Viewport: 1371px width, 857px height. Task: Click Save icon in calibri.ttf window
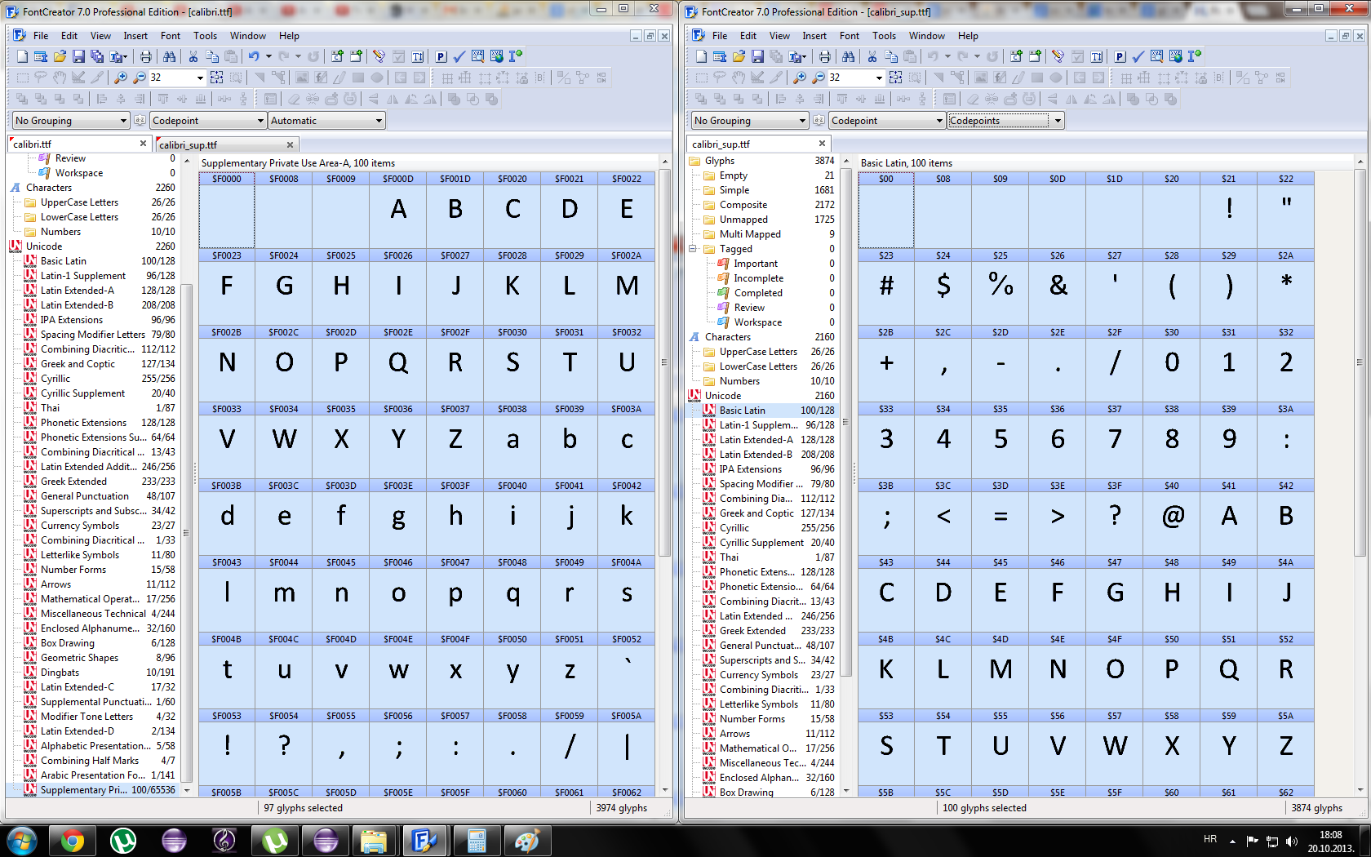click(78, 56)
